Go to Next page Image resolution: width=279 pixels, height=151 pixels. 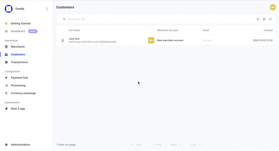[x=176, y=145]
